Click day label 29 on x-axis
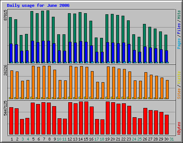The height and width of the screenshot is (143, 183). [x=161, y=139]
